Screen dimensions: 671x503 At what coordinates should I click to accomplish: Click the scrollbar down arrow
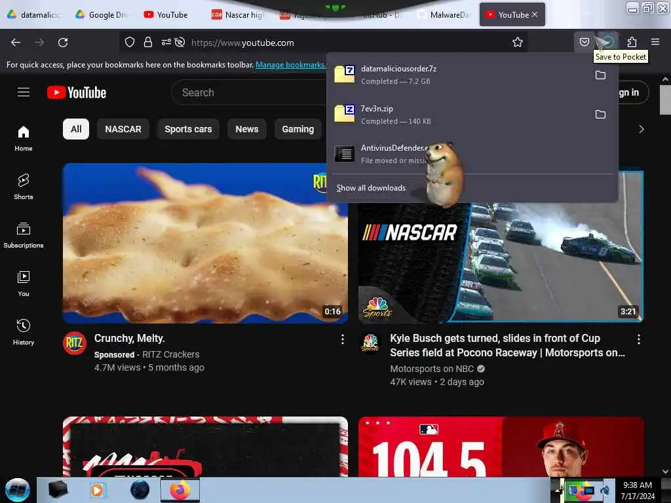click(665, 472)
